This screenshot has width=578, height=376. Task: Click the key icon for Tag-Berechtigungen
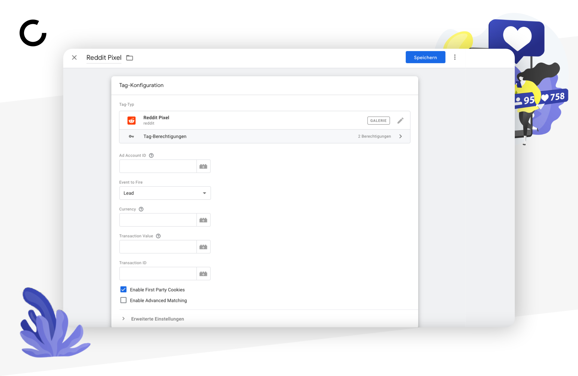tap(131, 137)
